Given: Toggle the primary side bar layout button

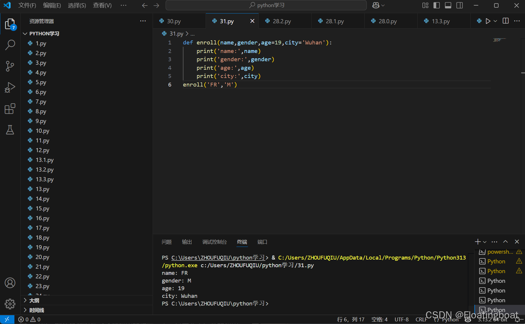Looking at the screenshot, I should click(x=437, y=5).
